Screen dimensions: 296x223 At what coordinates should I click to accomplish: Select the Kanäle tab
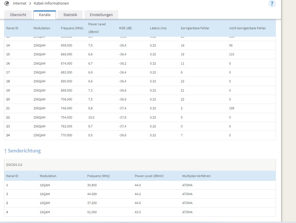tap(45, 15)
